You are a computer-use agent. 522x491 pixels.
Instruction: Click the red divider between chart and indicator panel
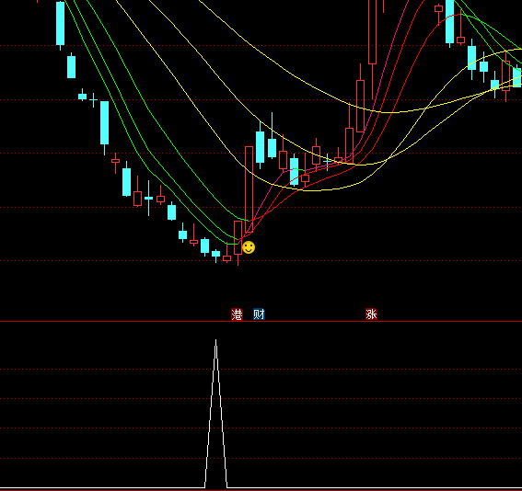pyautogui.click(x=261, y=322)
